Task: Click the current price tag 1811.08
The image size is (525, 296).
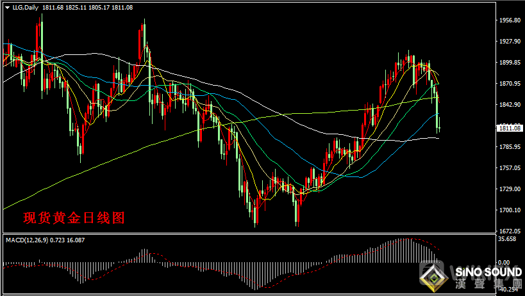Action: (510, 128)
